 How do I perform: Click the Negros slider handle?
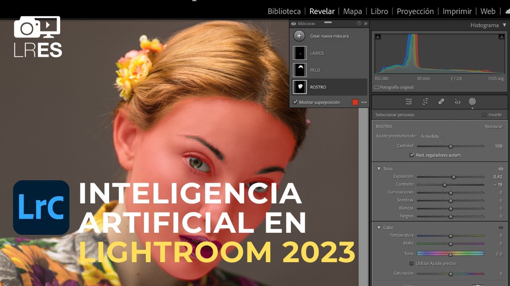pyautogui.click(x=451, y=216)
